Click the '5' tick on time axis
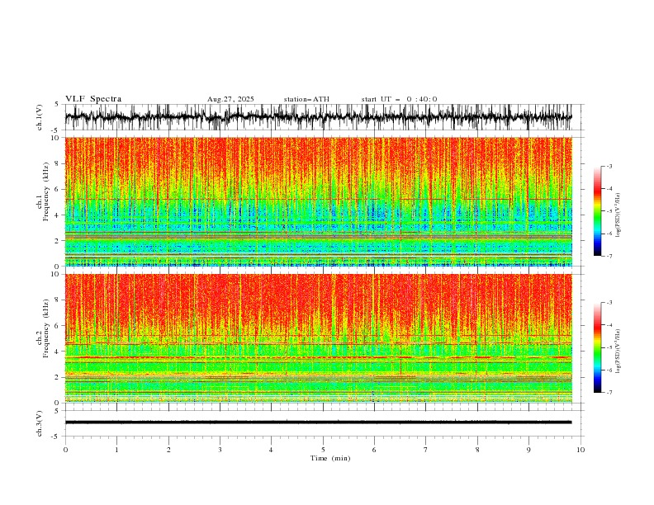 point(323,450)
